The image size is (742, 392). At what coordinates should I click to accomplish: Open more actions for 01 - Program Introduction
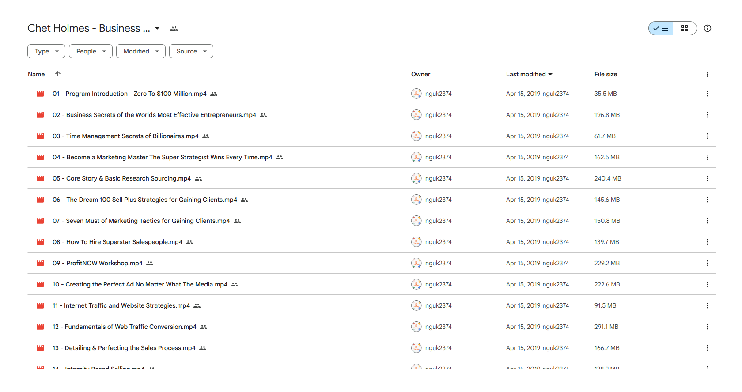[708, 94]
